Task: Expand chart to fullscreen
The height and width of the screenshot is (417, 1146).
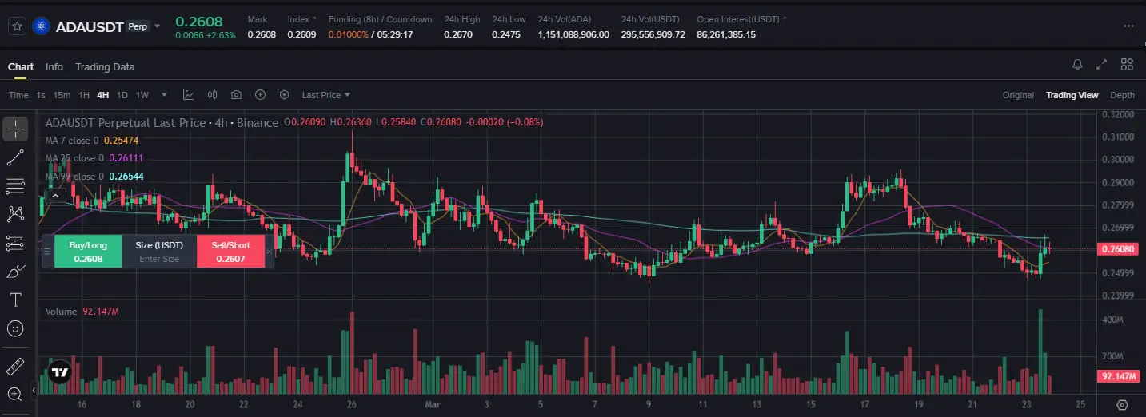Action: pos(1102,65)
